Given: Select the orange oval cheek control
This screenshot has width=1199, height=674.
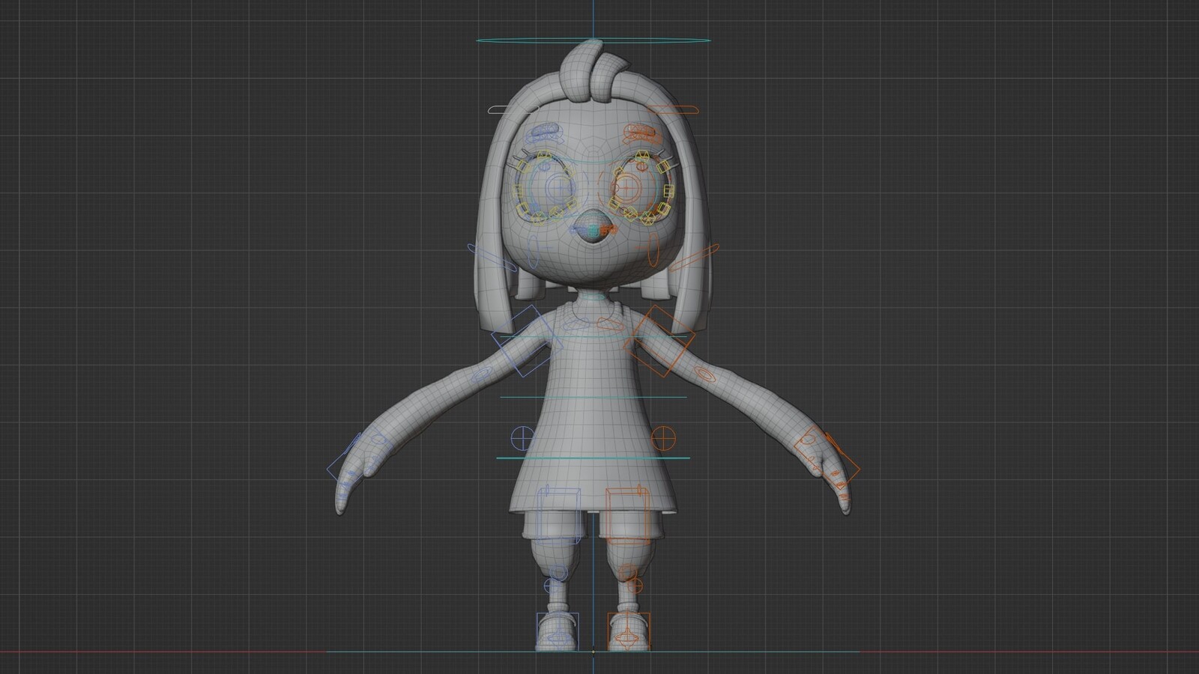Looking at the screenshot, I should click(x=653, y=249).
